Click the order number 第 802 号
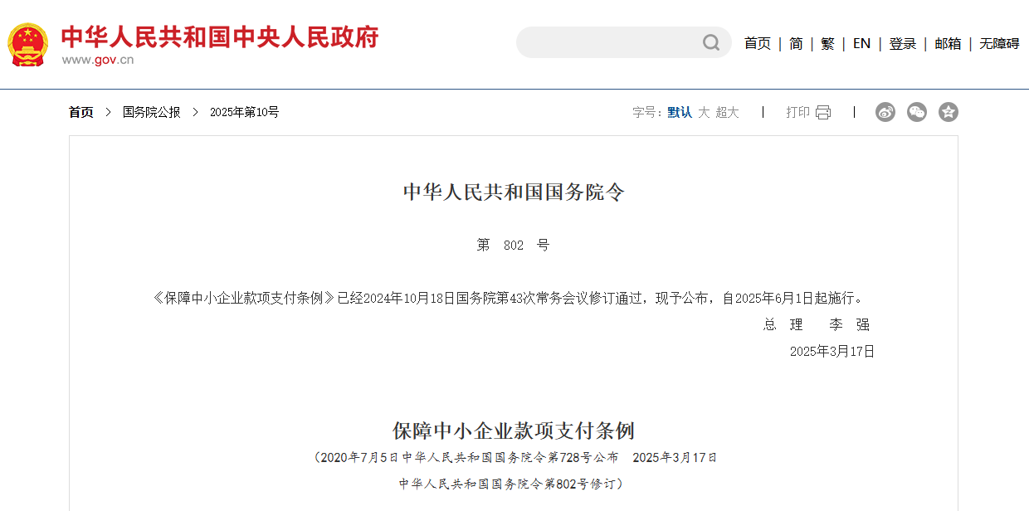 (x=514, y=245)
